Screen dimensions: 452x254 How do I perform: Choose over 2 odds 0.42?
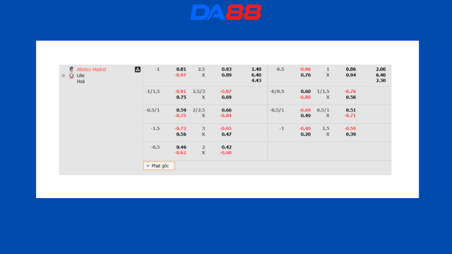227,147
